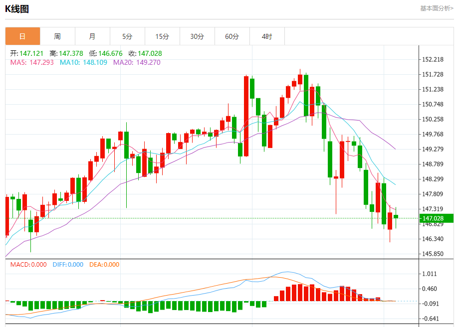The height and width of the screenshot is (327, 458).
Task: Click the DIFF value label
Action: [x=68, y=265]
